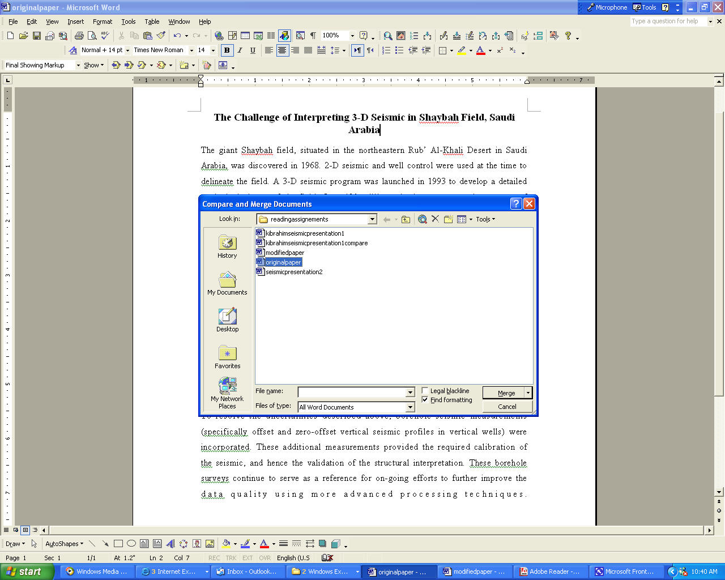Click the Select Objects arrow tool
The width and height of the screenshot is (725, 580).
click(35, 544)
